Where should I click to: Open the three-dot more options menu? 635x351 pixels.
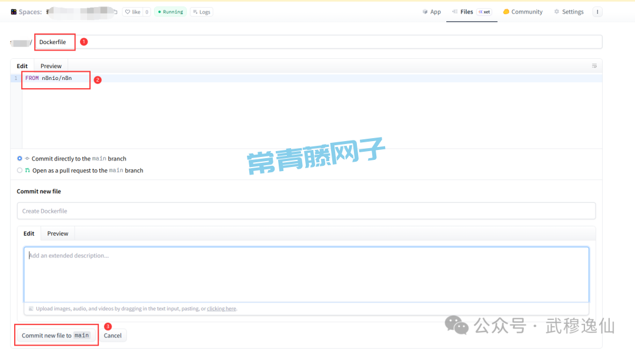click(x=597, y=12)
